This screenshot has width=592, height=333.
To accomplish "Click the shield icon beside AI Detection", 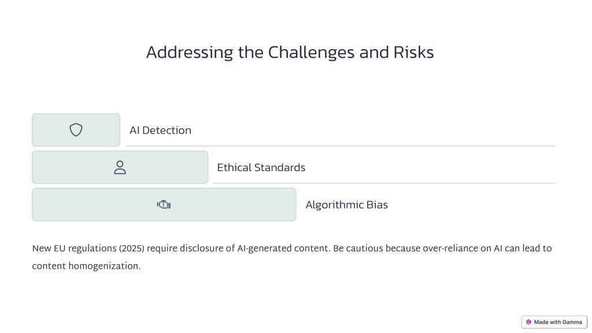I will [x=76, y=130].
